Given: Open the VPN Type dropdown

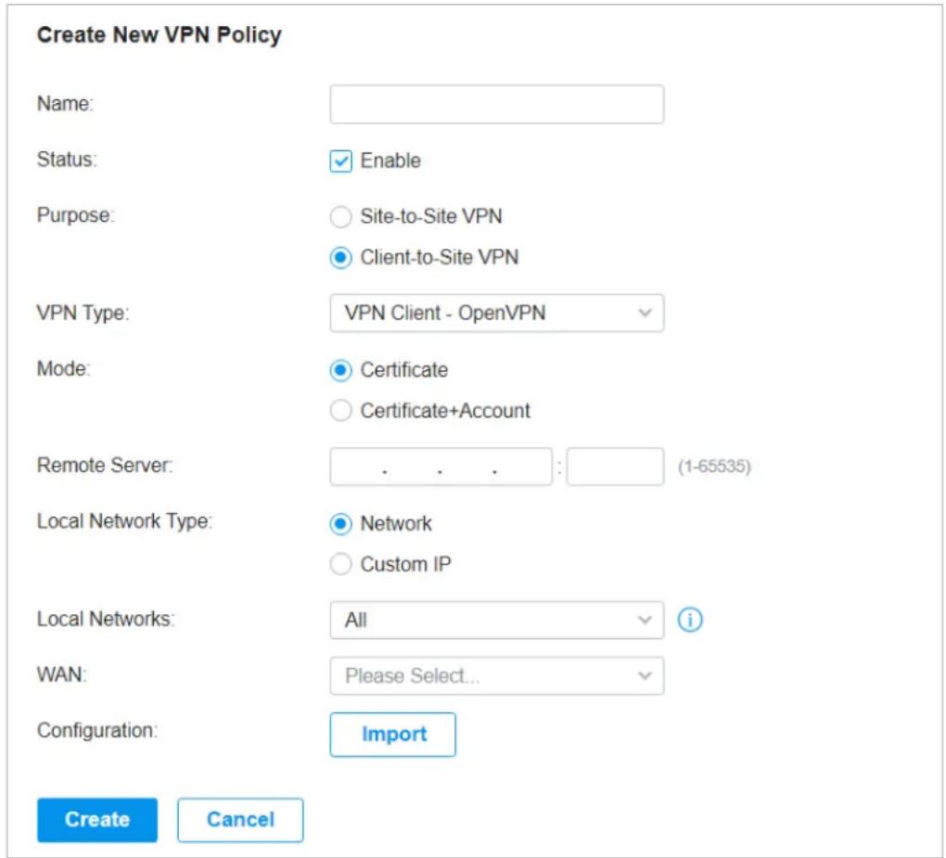Looking at the screenshot, I should click(x=496, y=314).
